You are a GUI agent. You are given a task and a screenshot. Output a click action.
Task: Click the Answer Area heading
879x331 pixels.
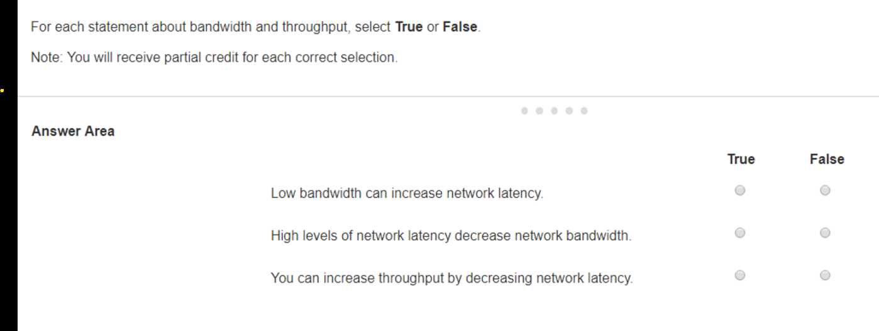(x=73, y=132)
